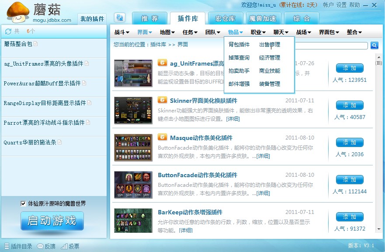
Task: Expand the 界面 category dropdown
Action: click(x=144, y=32)
